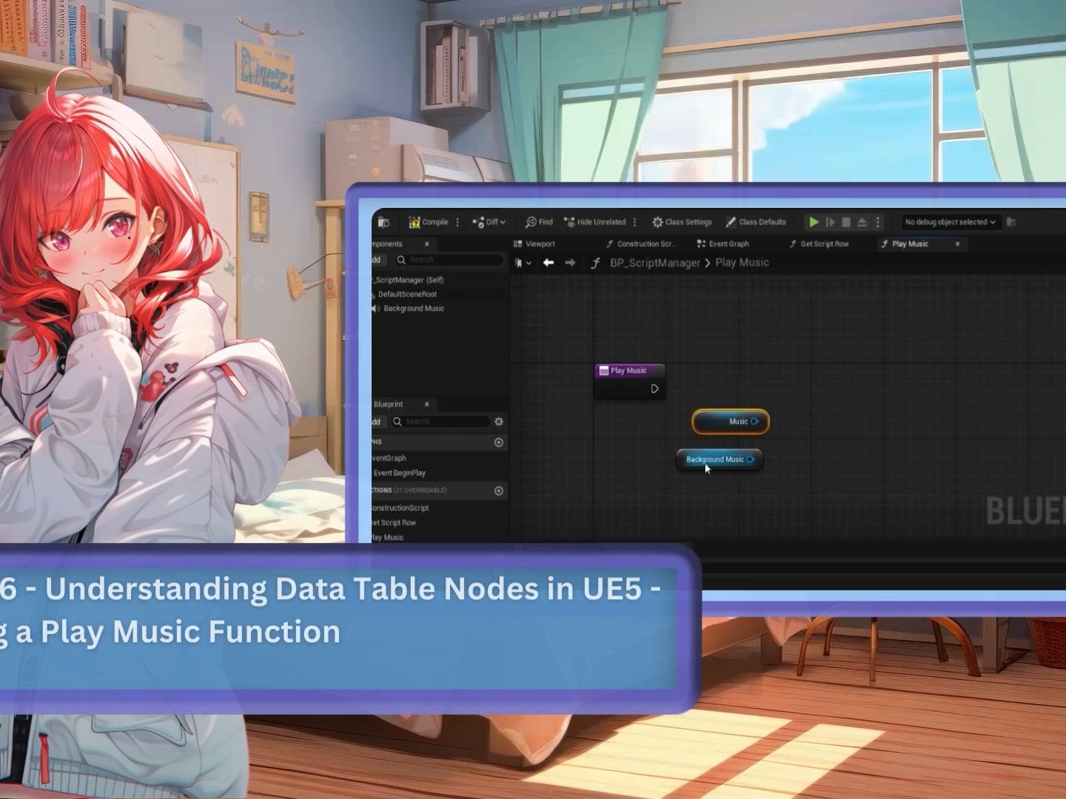Screen dimensions: 1066x799
Task: Open the Compile options menu dots
Action: coord(457,222)
